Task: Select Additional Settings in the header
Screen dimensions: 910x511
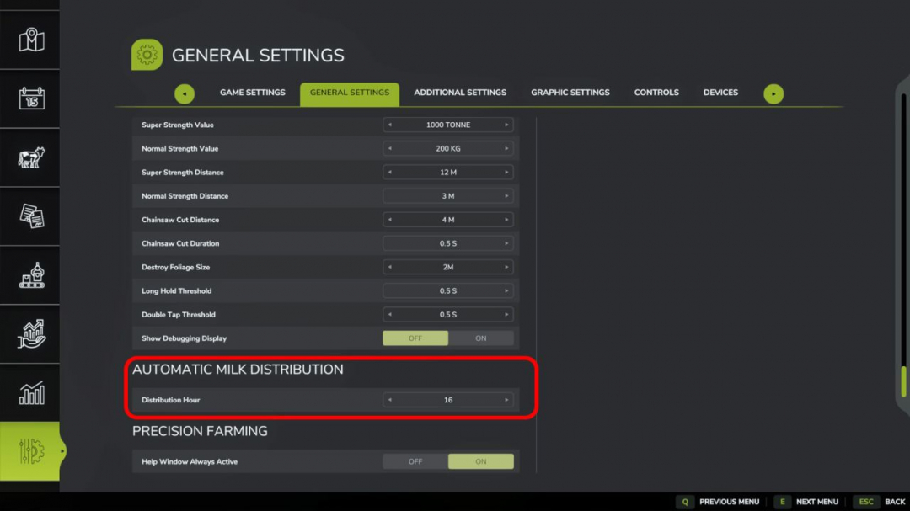Action: [x=460, y=93]
